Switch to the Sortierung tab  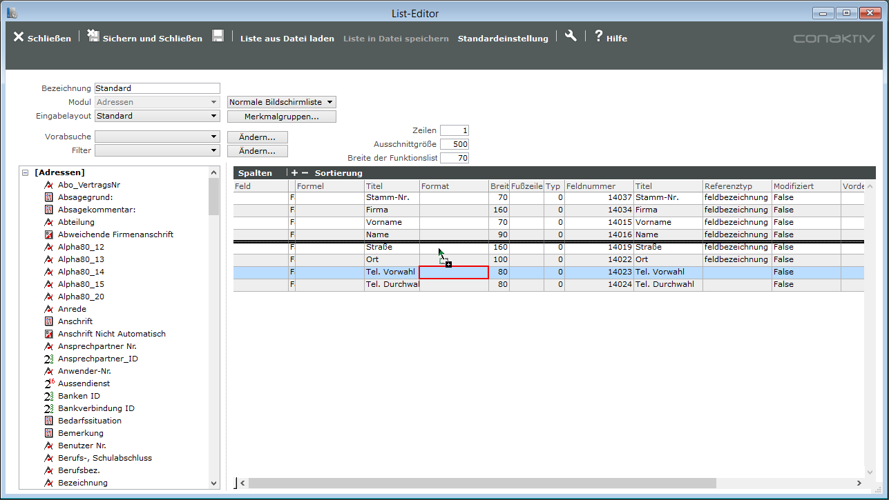(338, 173)
